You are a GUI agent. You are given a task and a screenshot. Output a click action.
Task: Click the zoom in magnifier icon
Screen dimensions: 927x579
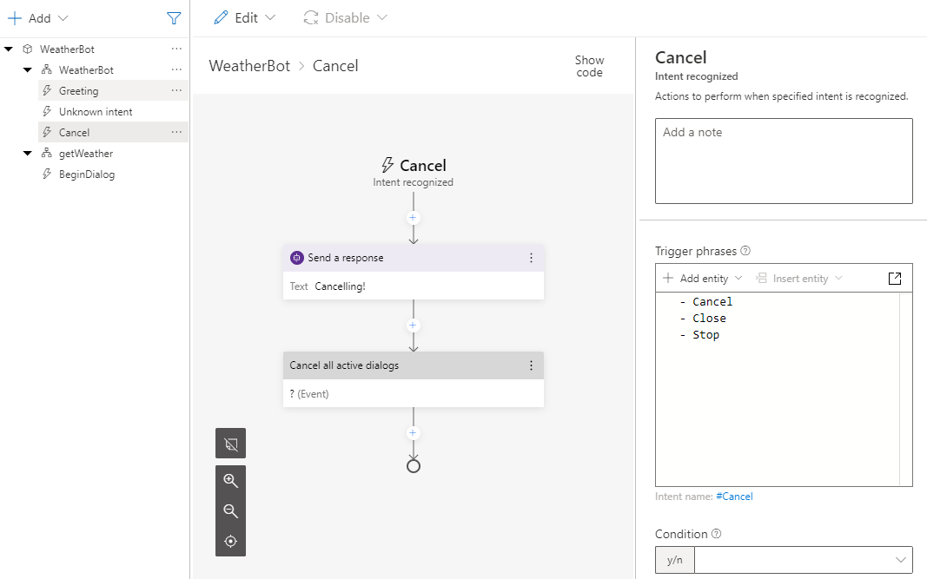(x=231, y=480)
